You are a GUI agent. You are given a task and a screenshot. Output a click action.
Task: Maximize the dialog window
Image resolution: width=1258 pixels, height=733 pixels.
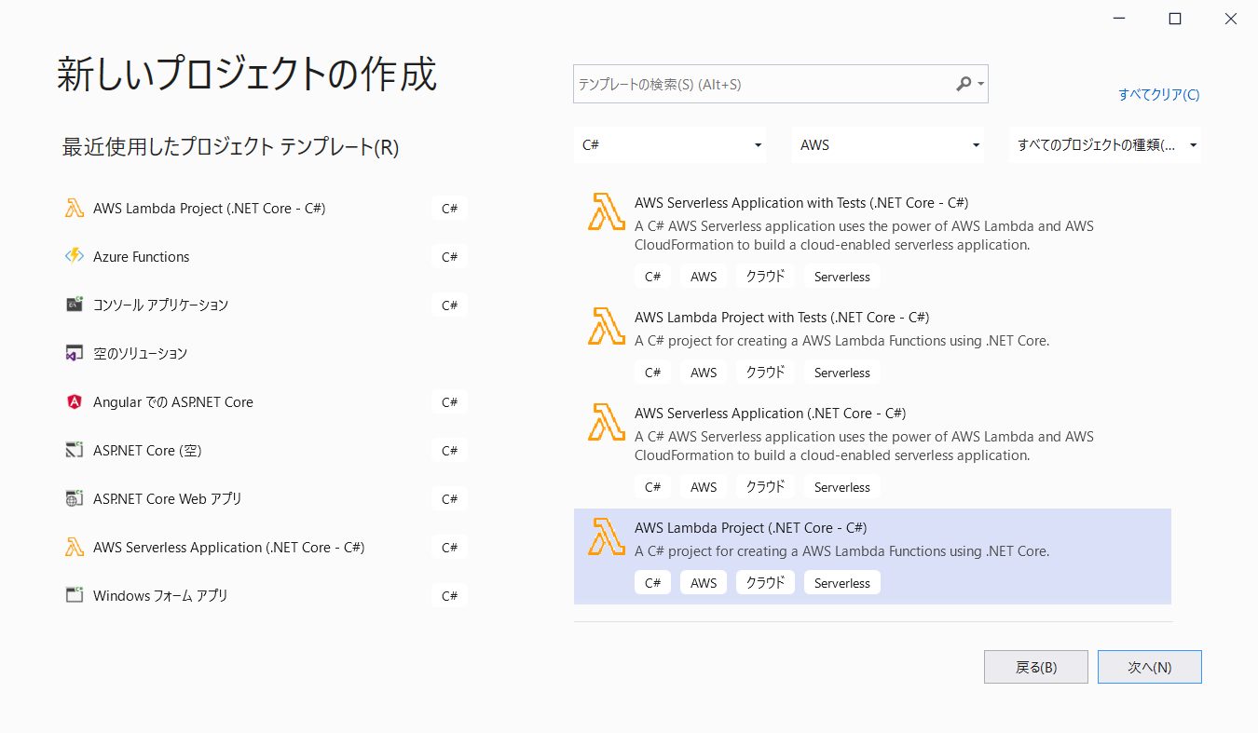1175,19
